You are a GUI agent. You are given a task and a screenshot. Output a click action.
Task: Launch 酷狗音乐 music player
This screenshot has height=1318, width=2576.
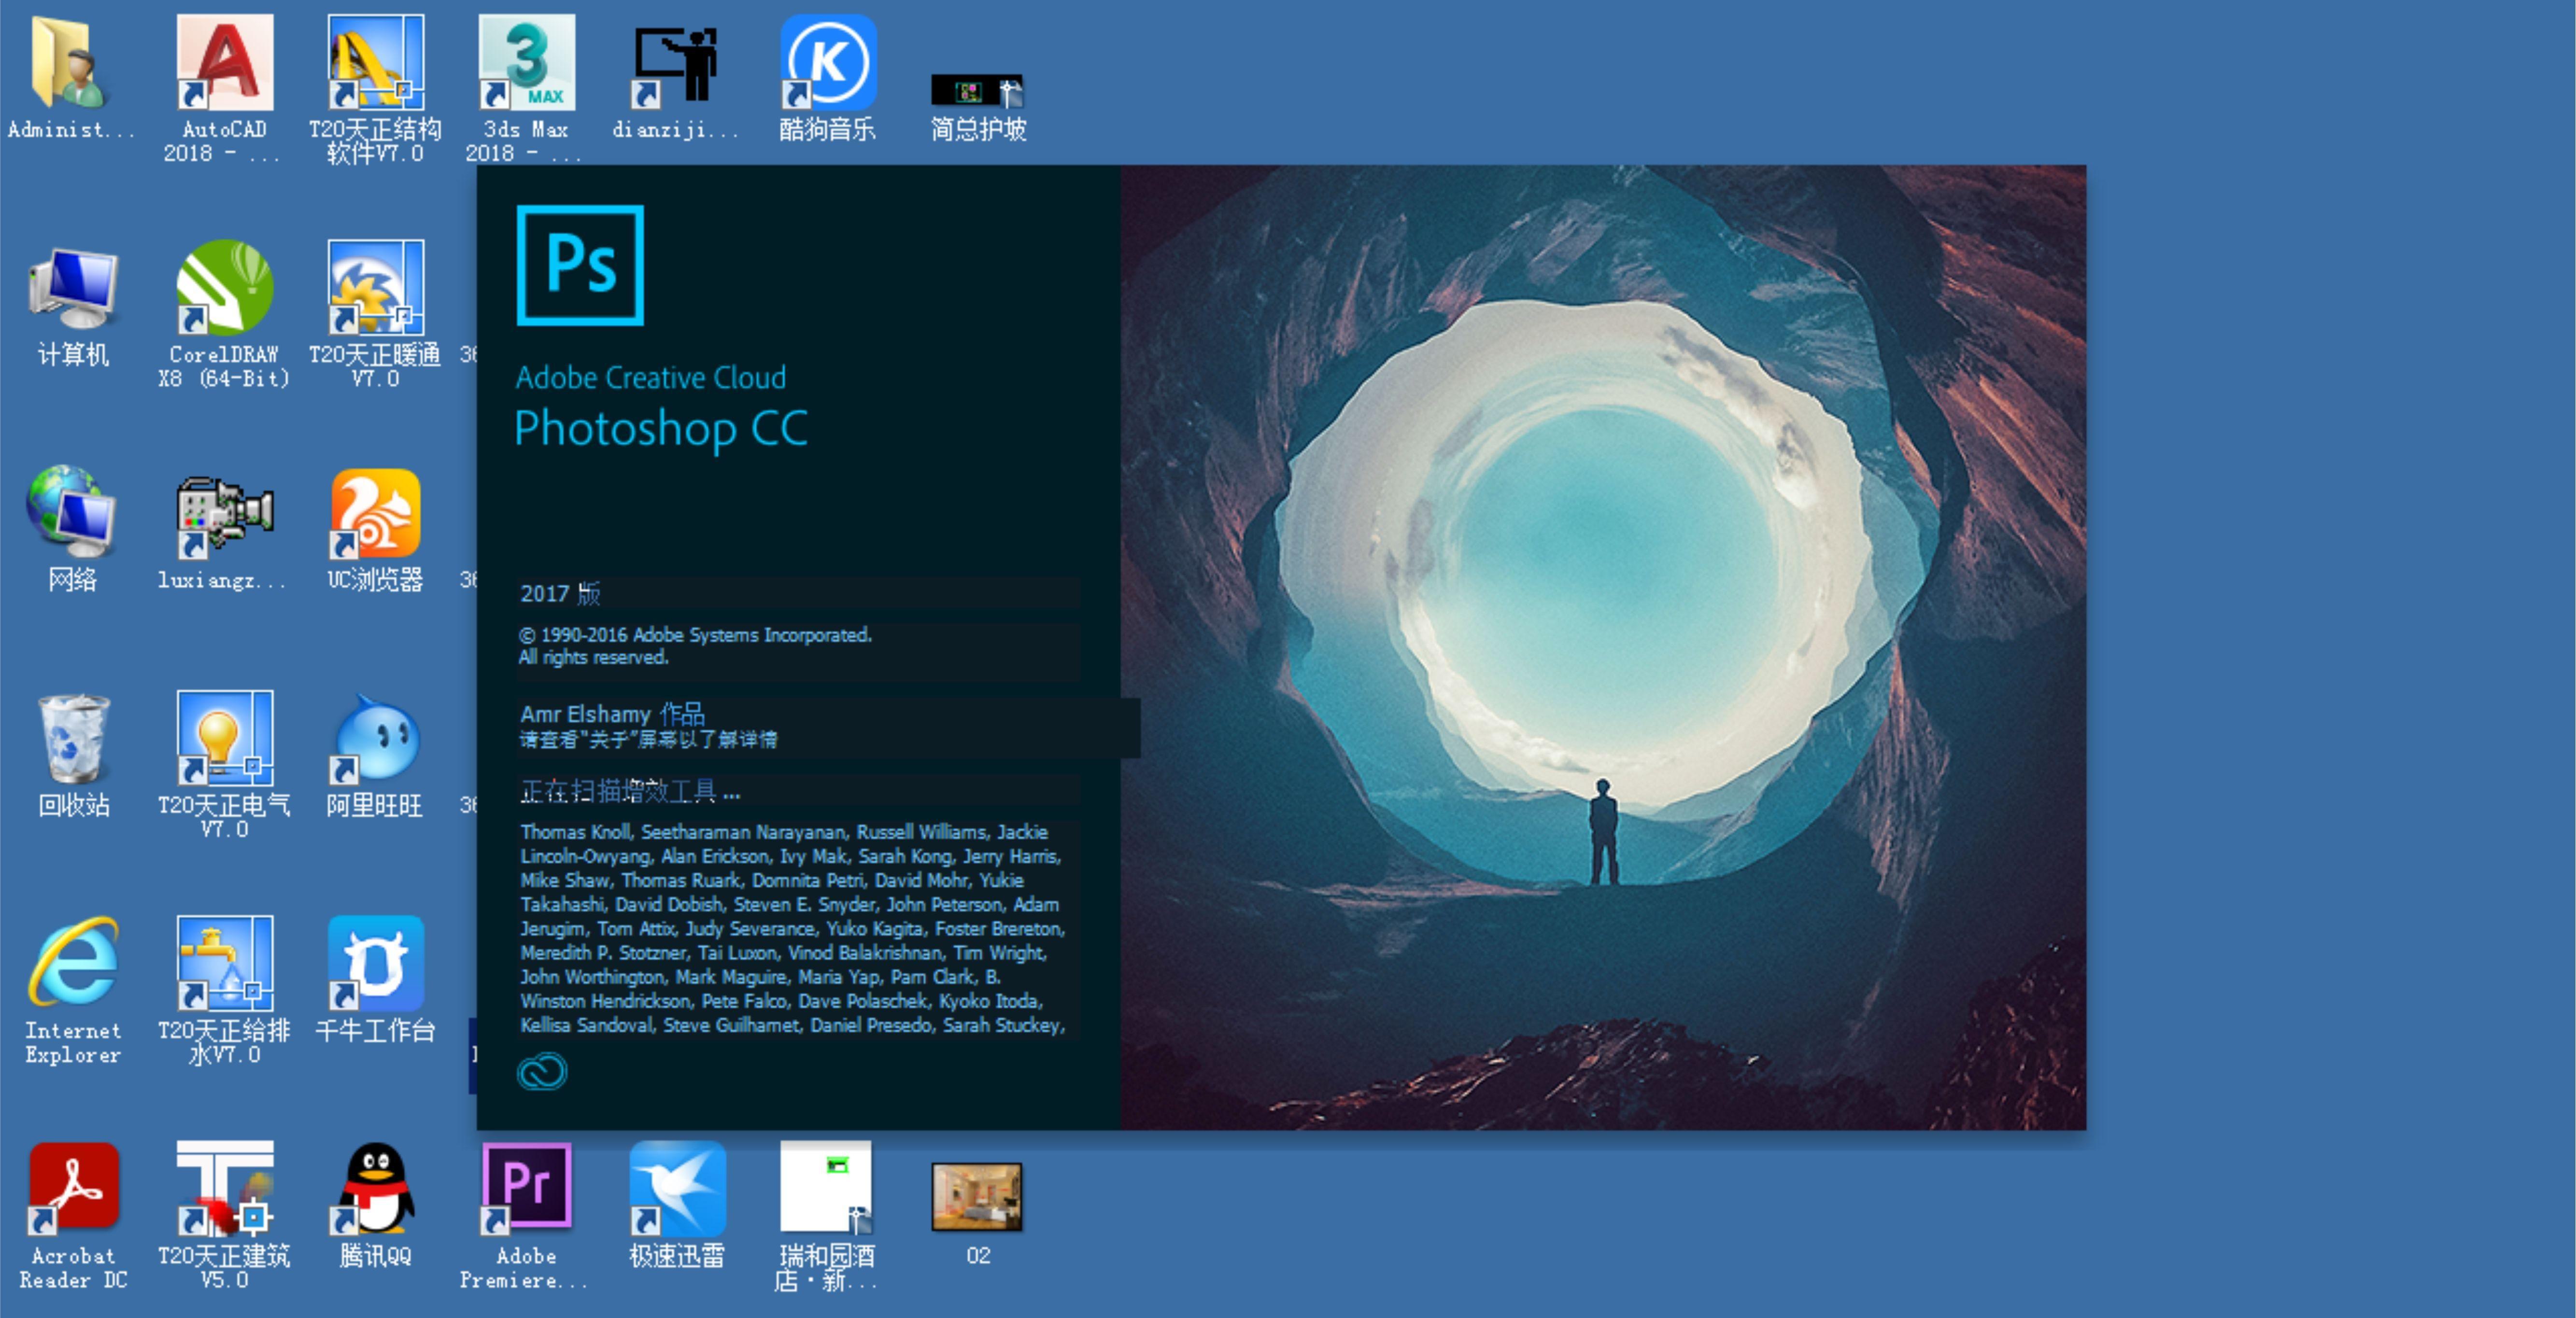pyautogui.click(x=828, y=62)
